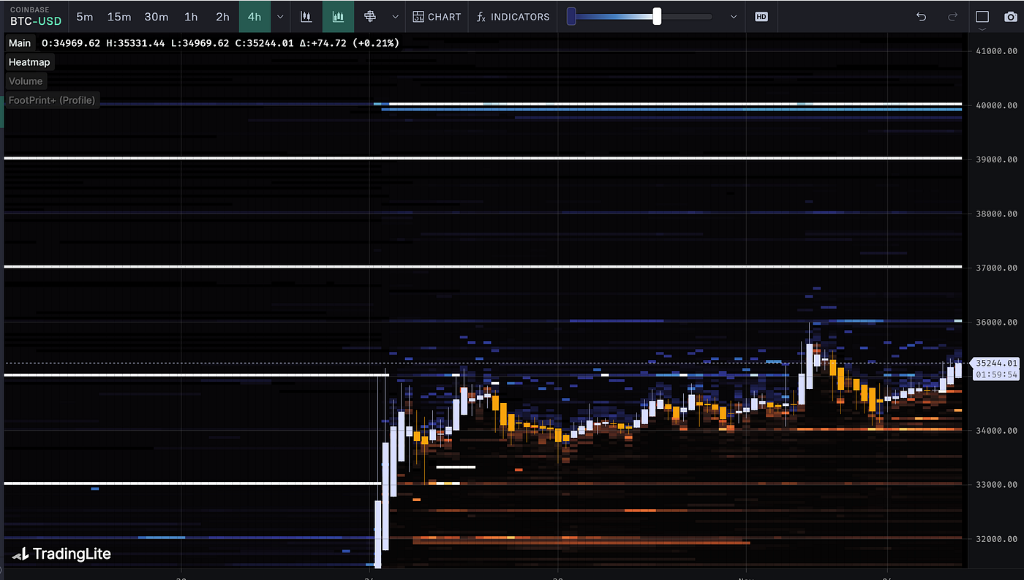Image resolution: width=1024 pixels, height=580 pixels.
Task: Select the 5m timeframe
Action: click(85, 16)
